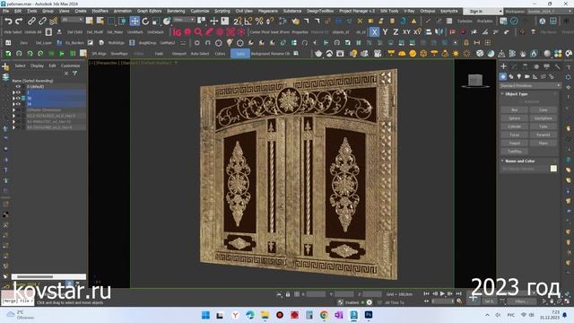
Task: Open the Geometry category in Create panel
Action: point(503,76)
